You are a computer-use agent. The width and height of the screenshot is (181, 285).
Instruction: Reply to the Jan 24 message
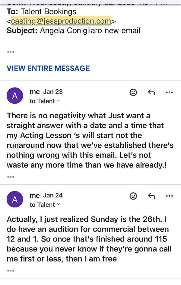(x=151, y=196)
